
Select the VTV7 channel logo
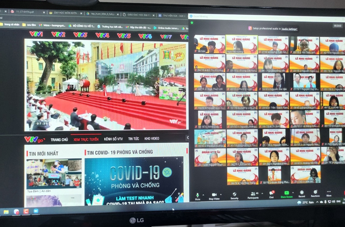(x=166, y=37)
